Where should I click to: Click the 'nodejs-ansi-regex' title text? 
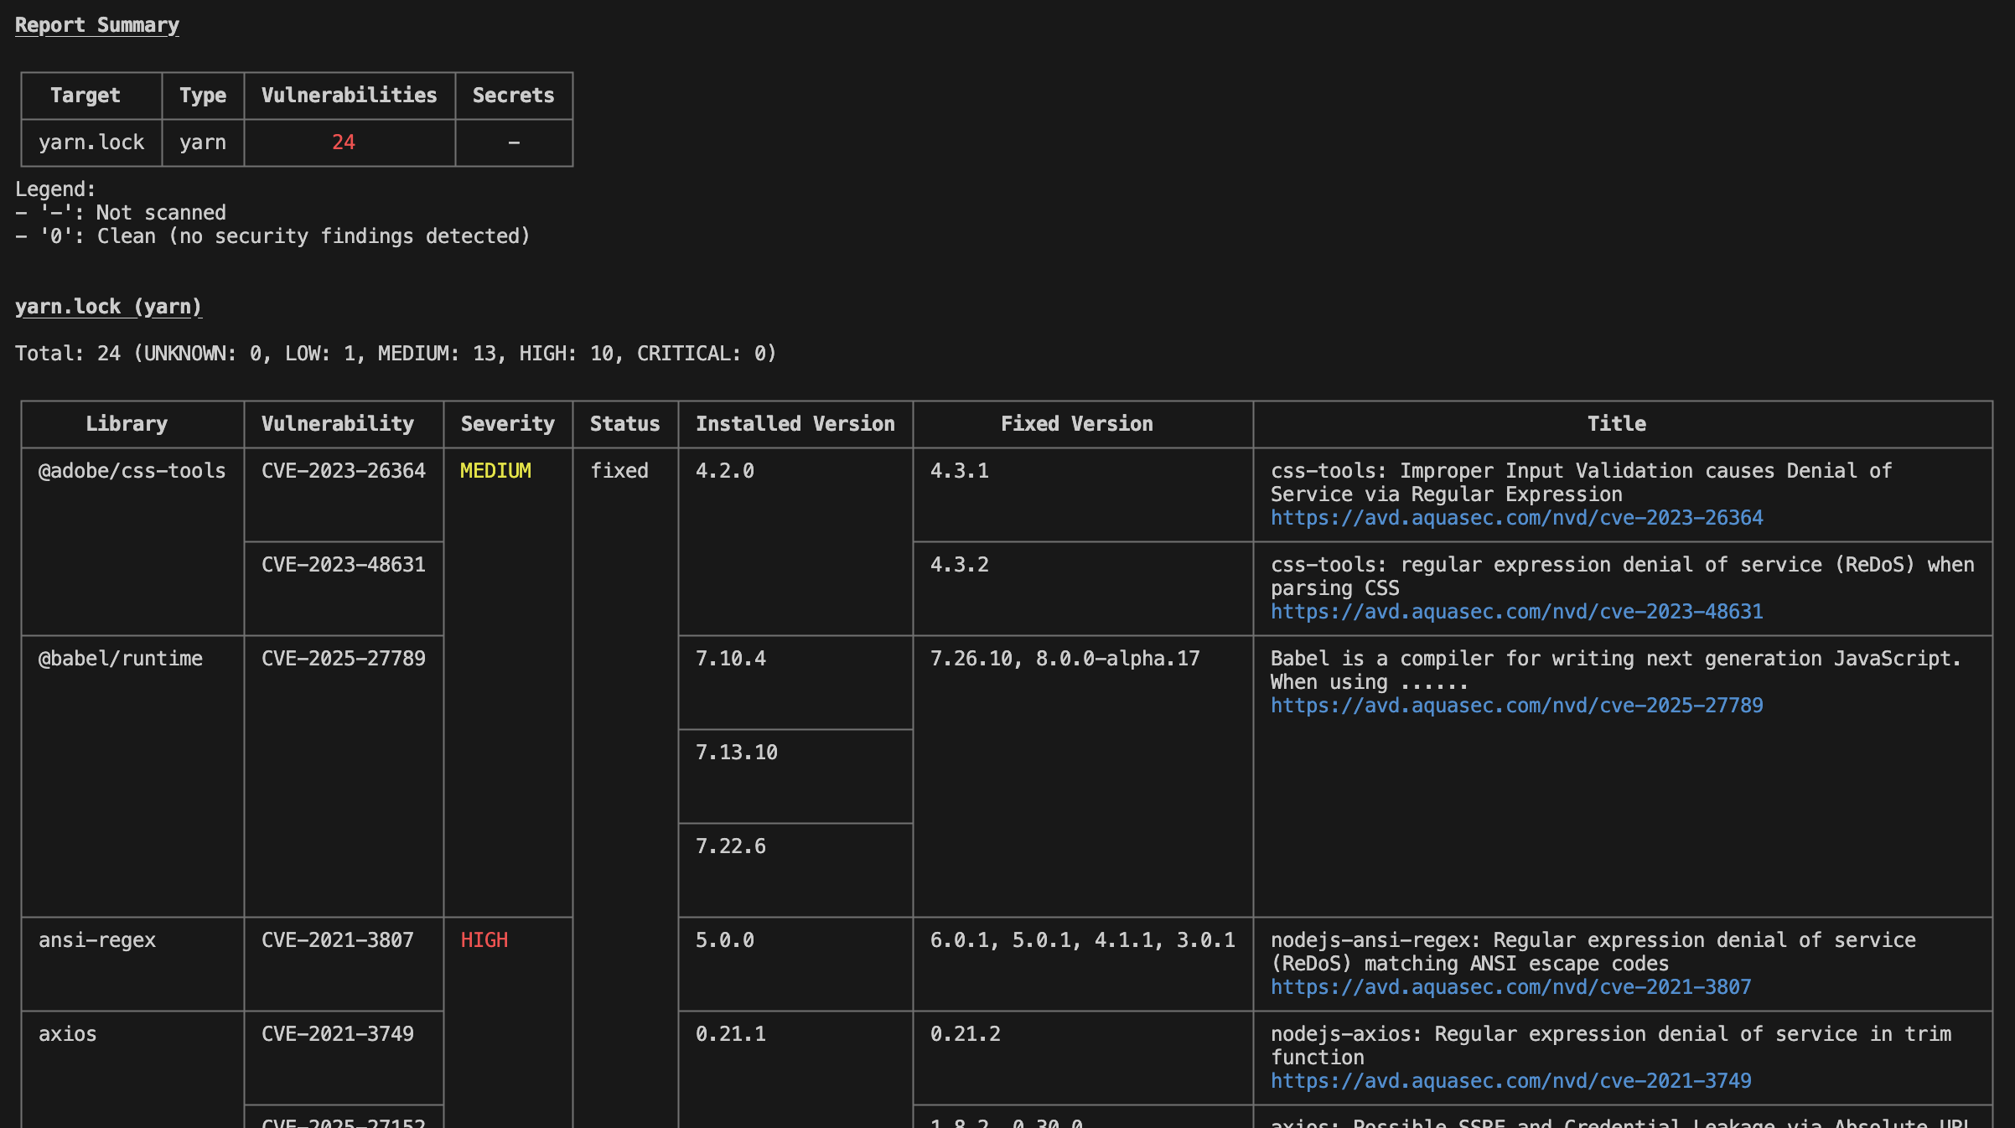pyautogui.click(x=1593, y=952)
